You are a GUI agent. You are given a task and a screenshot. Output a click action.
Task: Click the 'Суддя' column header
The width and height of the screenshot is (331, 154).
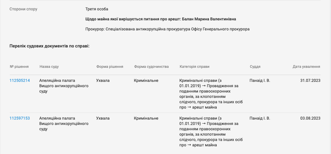tap(255, 66)
